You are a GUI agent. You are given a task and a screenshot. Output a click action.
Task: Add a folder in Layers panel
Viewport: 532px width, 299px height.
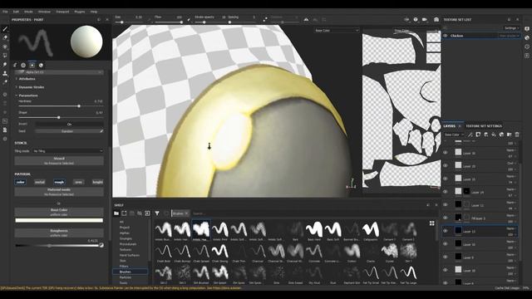[x=510, y=135]
